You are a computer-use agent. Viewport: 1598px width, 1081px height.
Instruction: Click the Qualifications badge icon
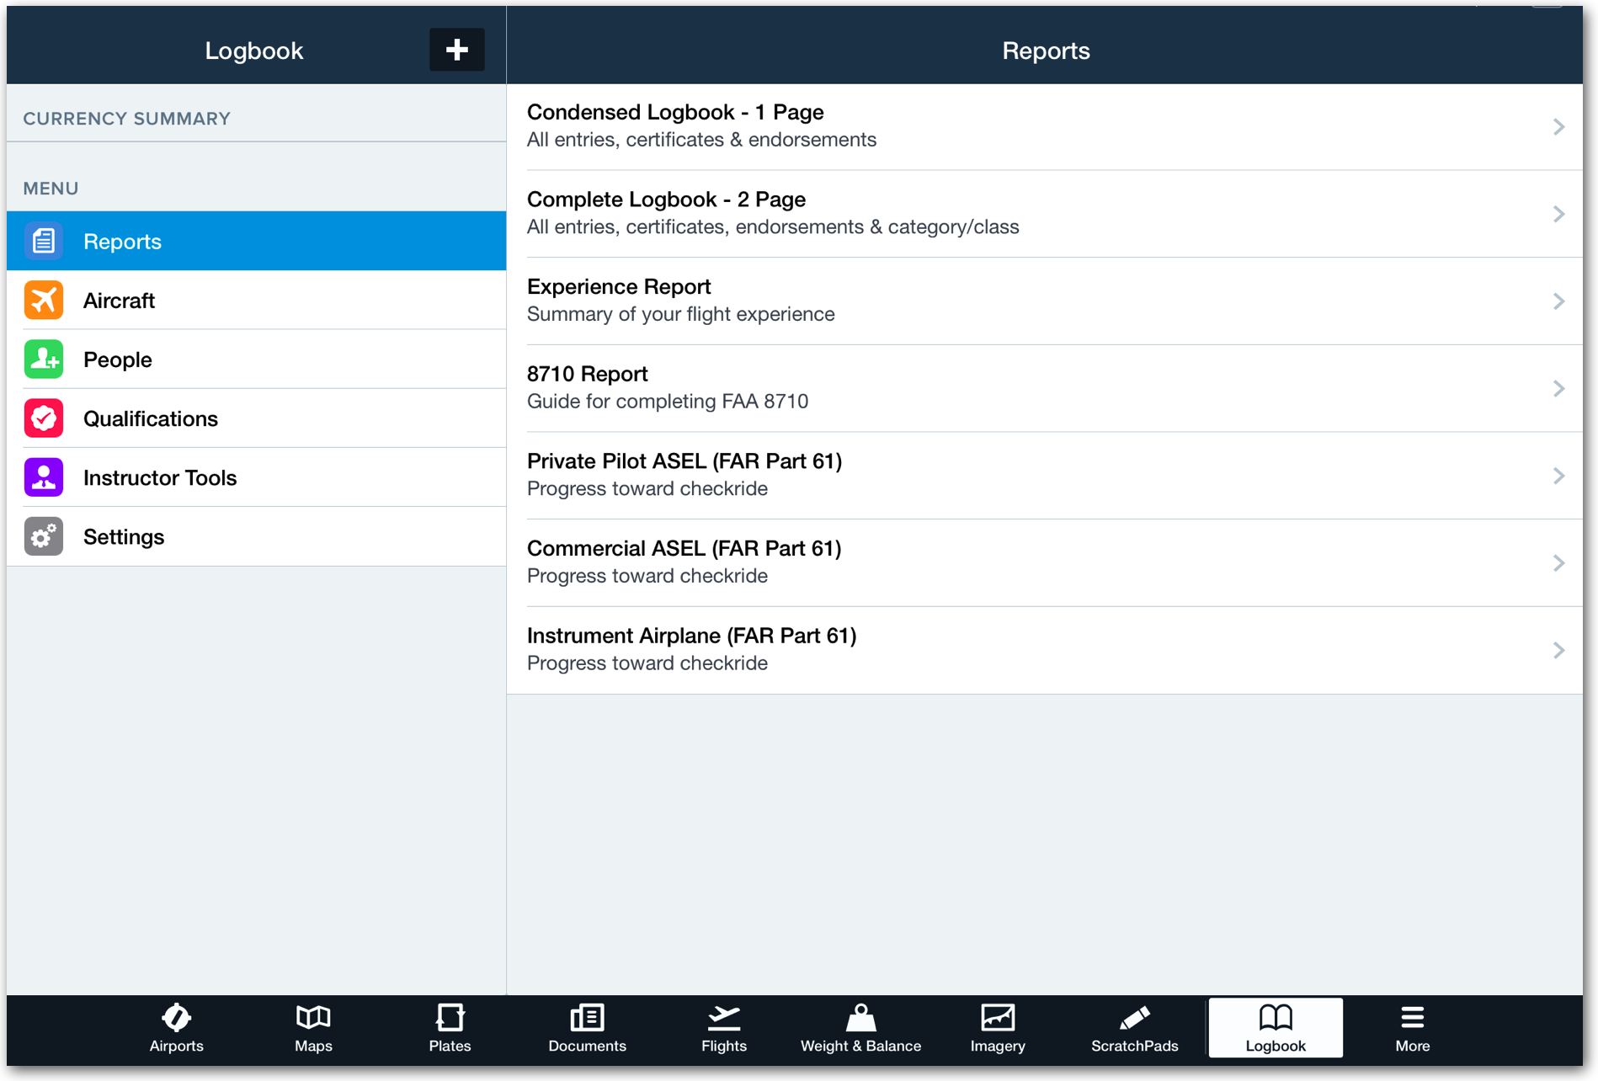(43, 418)
